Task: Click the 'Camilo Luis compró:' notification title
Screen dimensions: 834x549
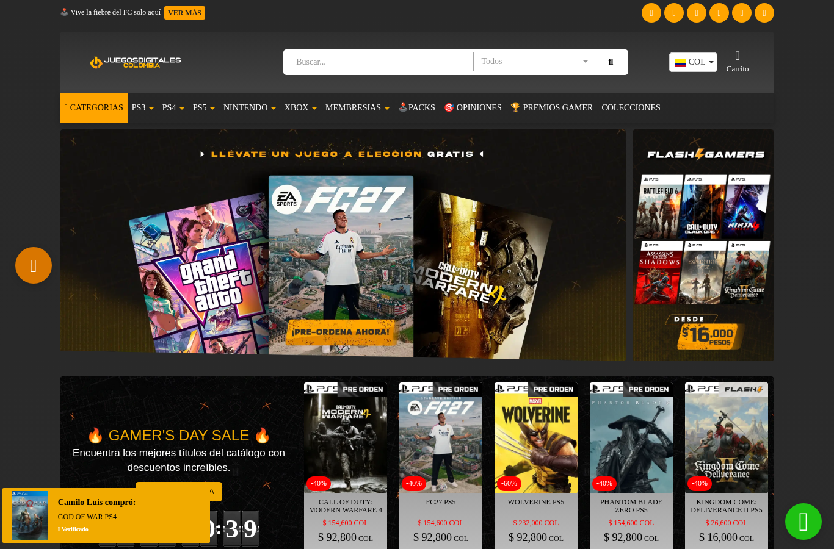Action: [x=96, y=503]
